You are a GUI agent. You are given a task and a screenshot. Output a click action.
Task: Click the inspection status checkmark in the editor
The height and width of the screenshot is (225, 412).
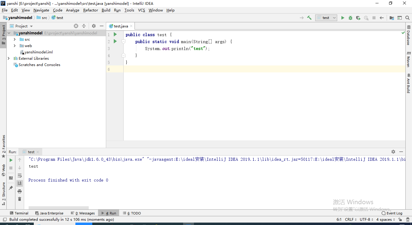[x=403, y=33]
